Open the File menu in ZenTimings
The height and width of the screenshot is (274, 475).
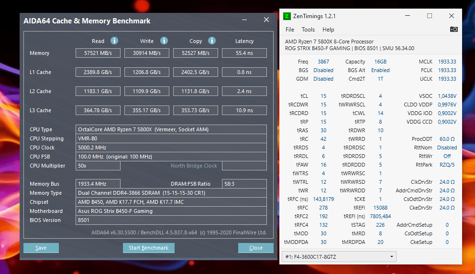pyautogui.click(x=289, y=30)
